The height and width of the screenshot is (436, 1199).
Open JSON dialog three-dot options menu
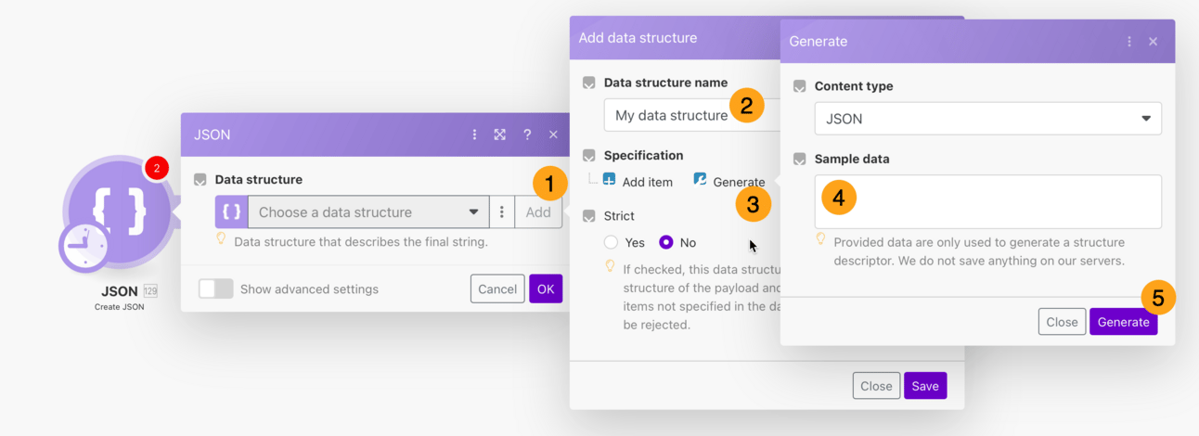(474, 135)
